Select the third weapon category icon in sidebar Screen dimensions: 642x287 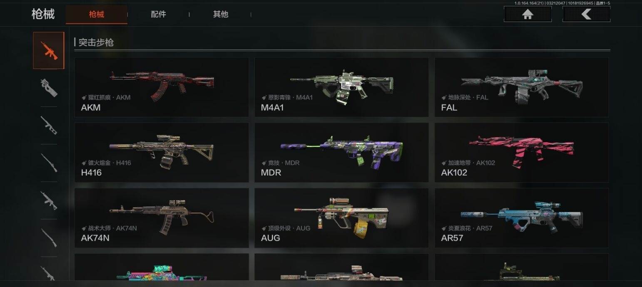click(49, 125)
